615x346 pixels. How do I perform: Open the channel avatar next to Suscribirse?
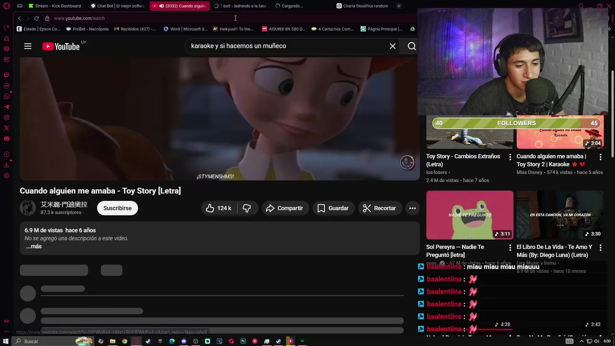pos(28,208)
